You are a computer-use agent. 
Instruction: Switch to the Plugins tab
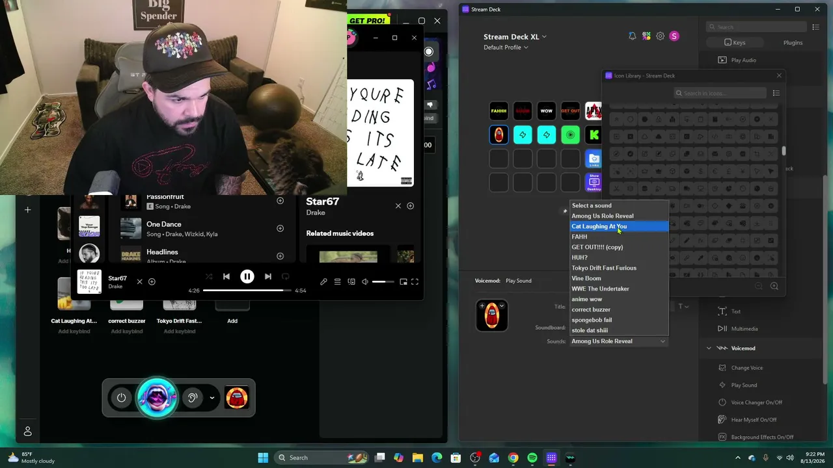point(793,42)
